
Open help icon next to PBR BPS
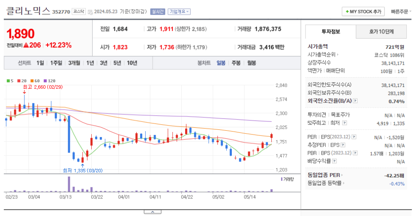[x=355, y=153]
